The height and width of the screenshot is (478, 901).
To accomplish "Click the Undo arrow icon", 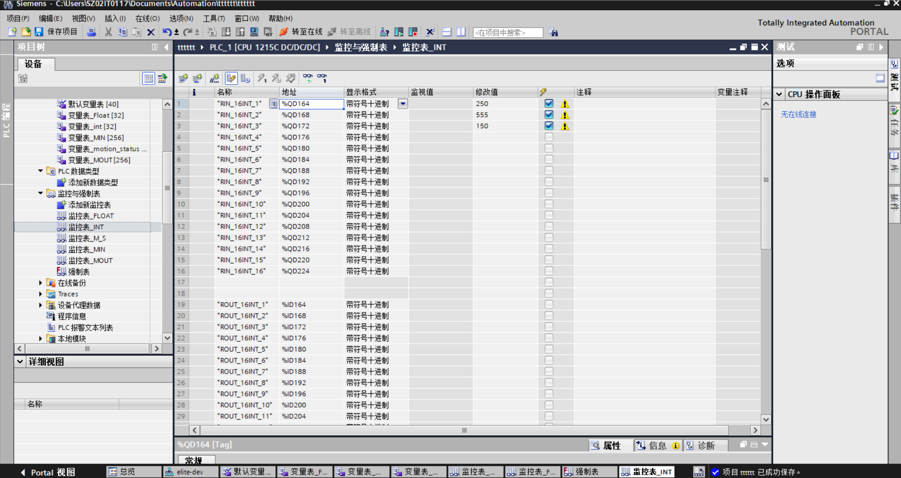I will [x=166, y=32].
